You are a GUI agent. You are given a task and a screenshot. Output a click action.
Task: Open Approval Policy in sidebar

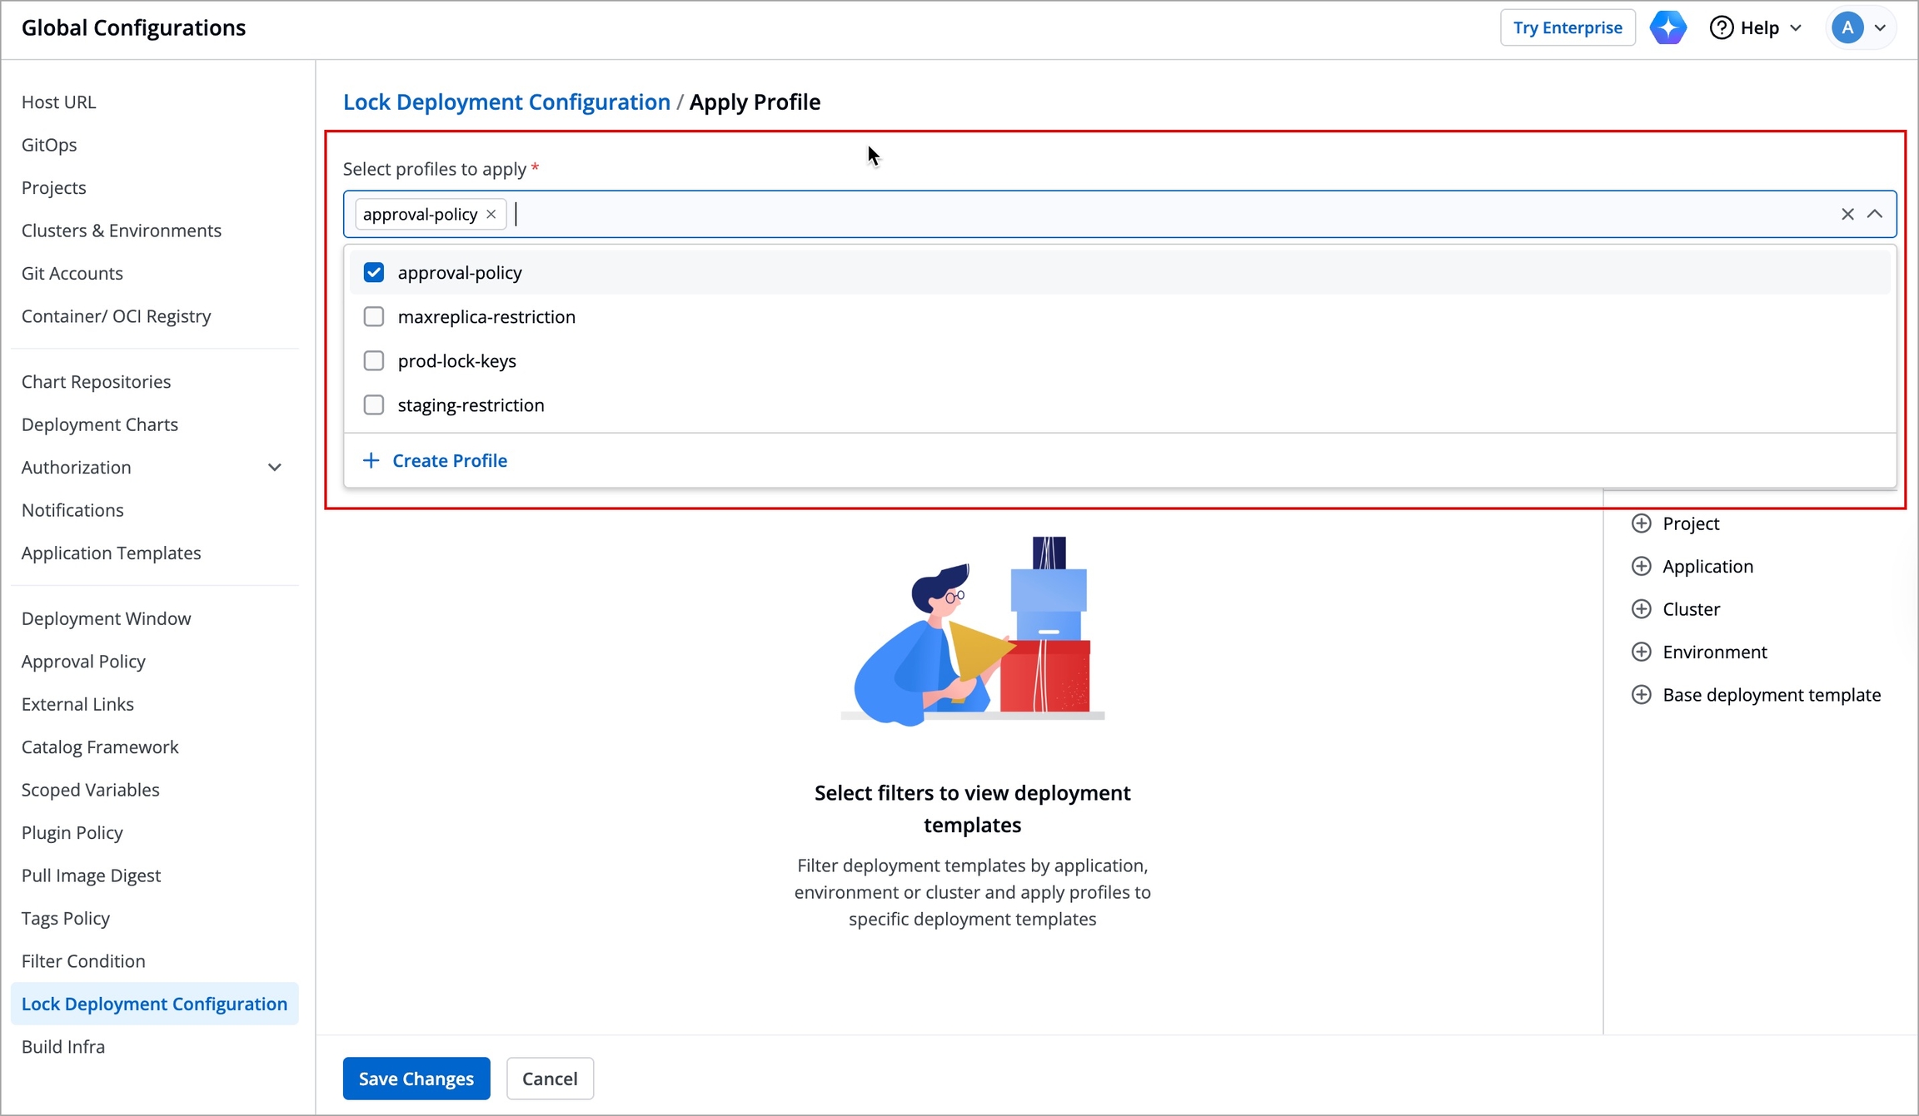pos(83,662)
